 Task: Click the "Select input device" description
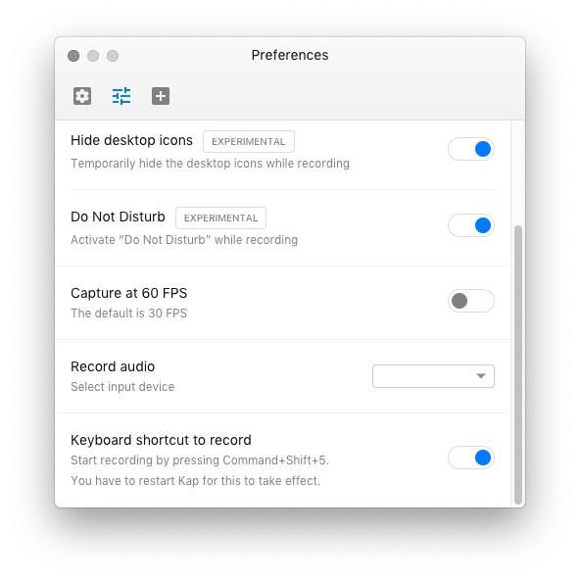(122, 387)
